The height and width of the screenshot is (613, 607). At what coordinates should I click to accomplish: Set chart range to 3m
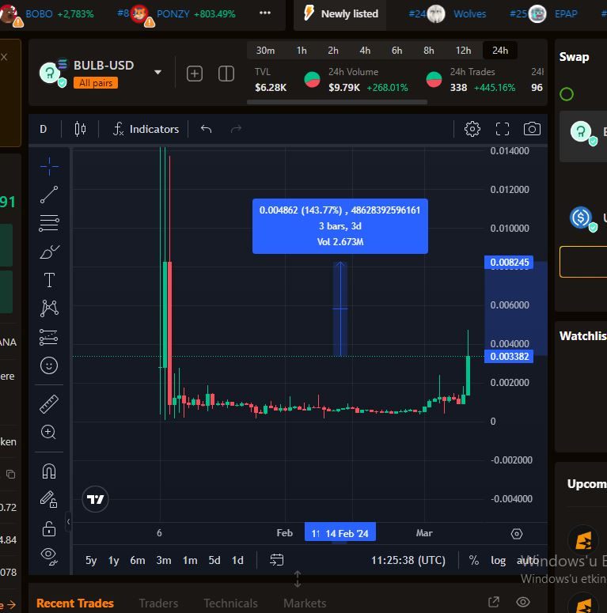click(164, 560)
